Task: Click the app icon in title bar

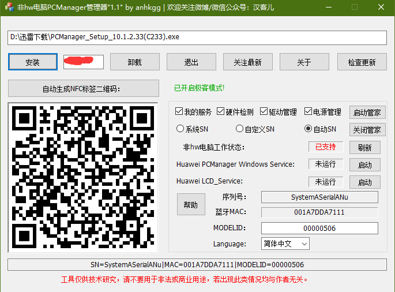Action: 10,7
